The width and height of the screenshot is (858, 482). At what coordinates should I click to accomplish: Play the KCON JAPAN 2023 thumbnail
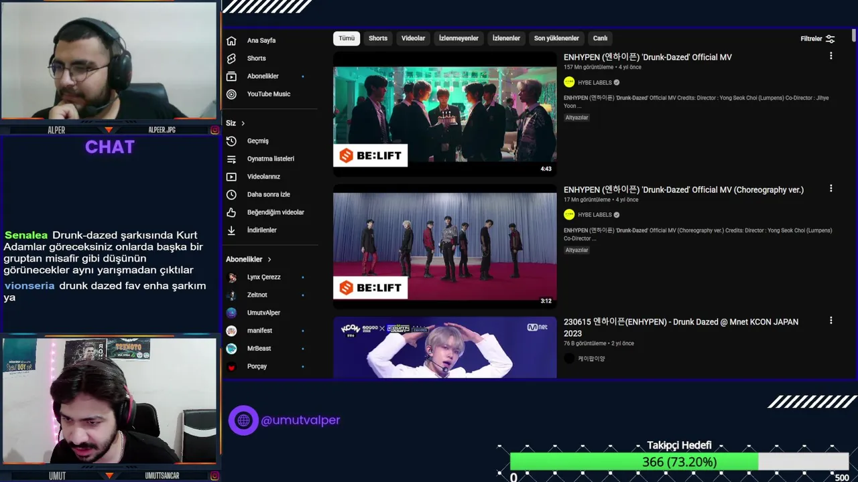pyautogui.click(x=444, y=347)
